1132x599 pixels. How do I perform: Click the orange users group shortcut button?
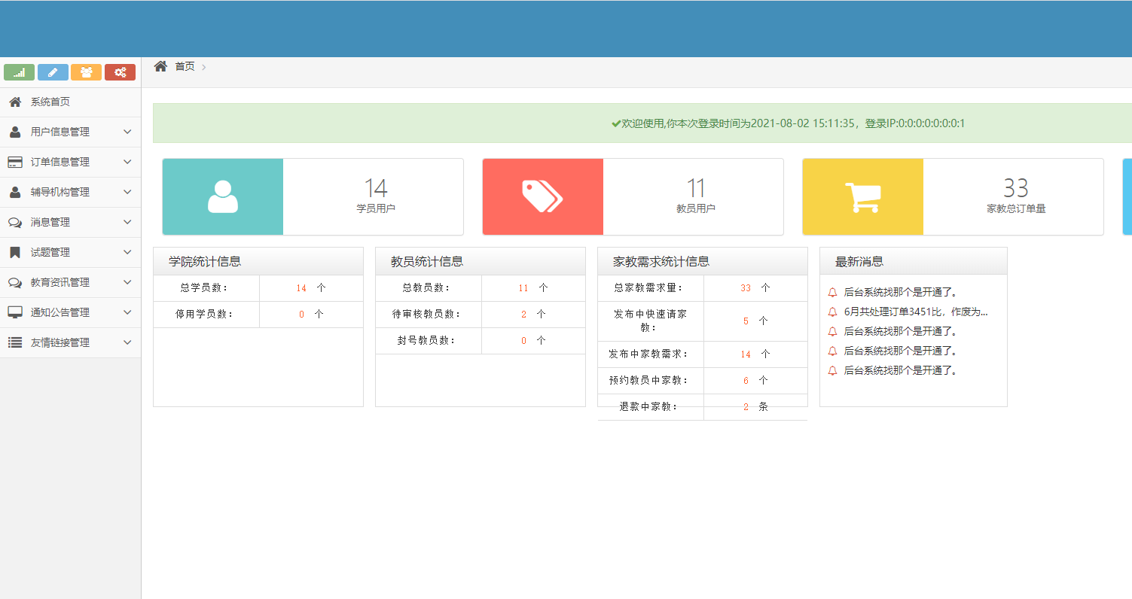[86, 72]
